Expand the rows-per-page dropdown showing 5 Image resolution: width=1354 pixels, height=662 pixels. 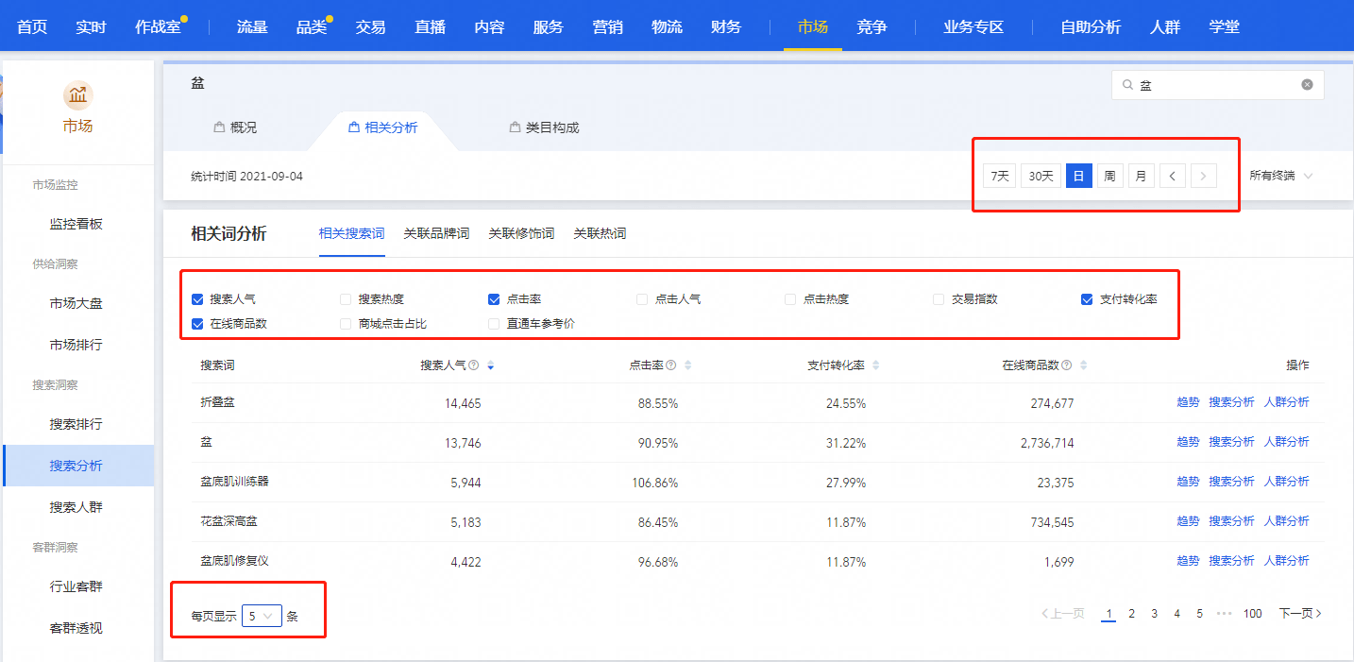point(261,616)
